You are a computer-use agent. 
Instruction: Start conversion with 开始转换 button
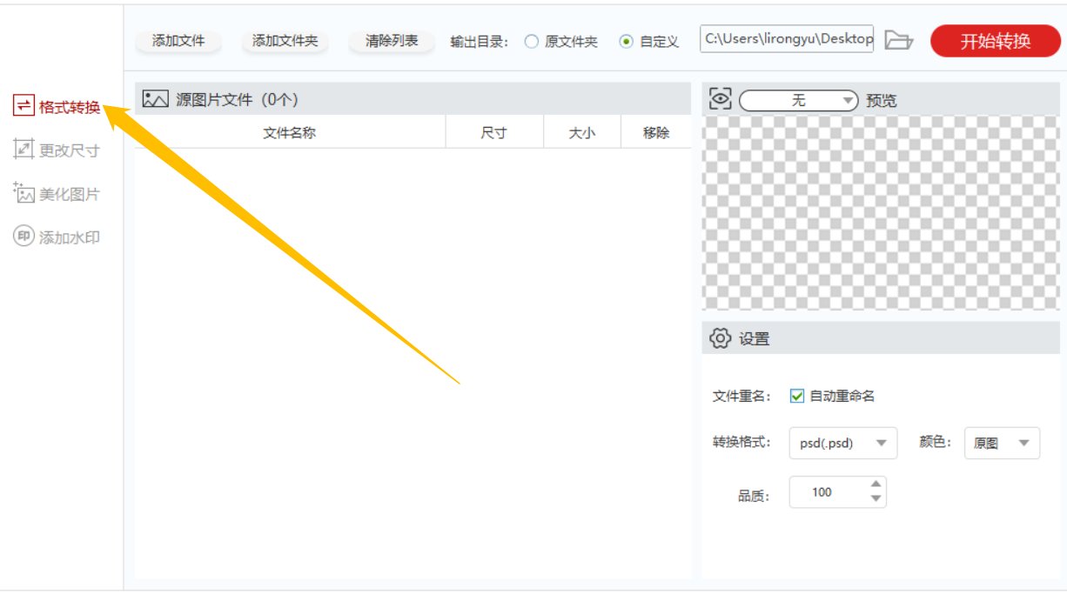[x=994, y=39]
